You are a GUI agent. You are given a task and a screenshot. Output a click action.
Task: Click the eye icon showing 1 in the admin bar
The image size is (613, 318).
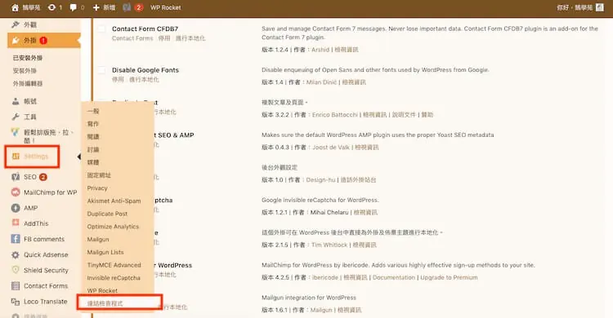point(51,7)
